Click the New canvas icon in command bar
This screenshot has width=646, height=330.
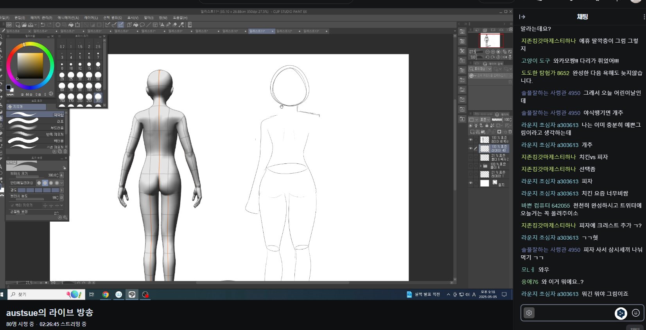click(x=18, y=25)
